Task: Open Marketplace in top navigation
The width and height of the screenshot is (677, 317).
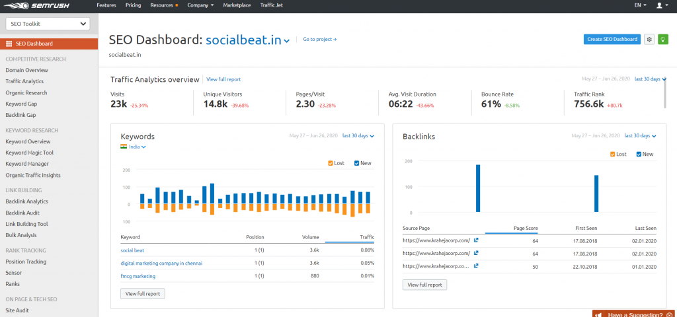Action: coord(237,5)
